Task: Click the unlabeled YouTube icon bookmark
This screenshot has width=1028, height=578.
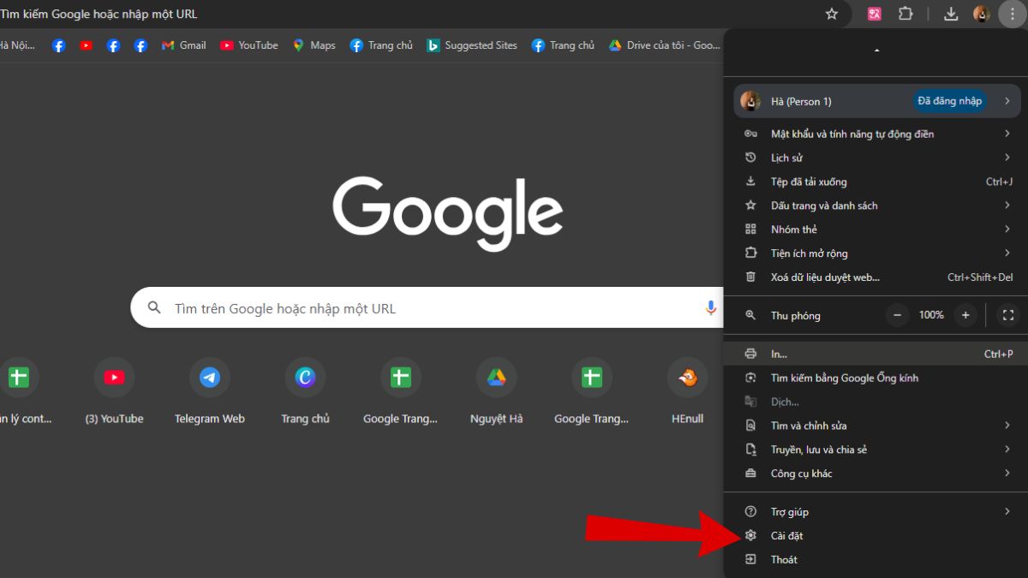Action: click(86, 45)
